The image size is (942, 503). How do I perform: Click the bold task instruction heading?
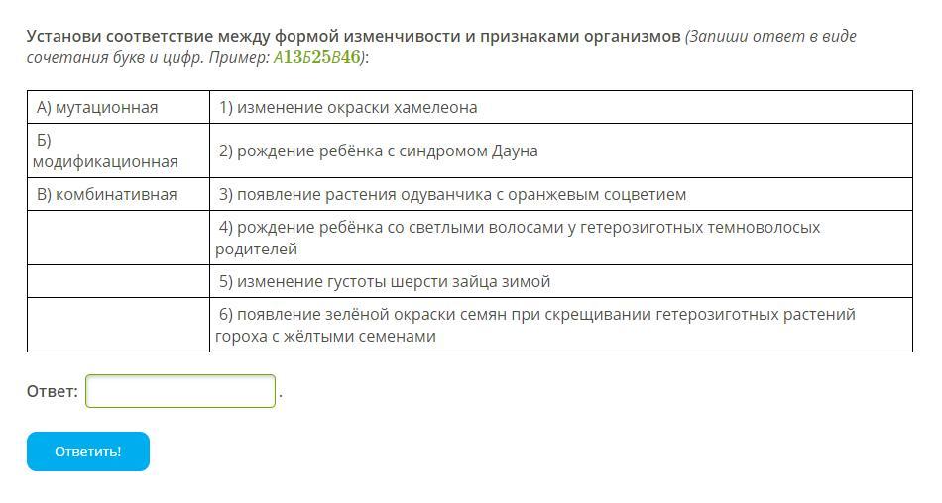pyautogui.click(x=353, y=36)
